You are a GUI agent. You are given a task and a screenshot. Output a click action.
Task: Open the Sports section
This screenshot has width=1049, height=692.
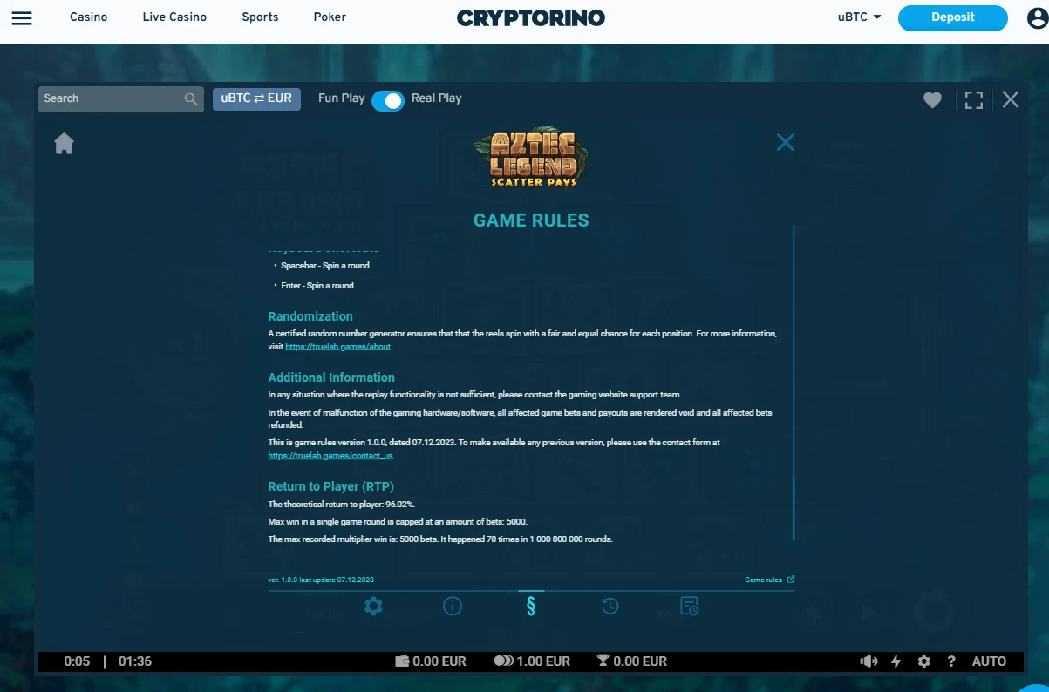pos(260,17)
